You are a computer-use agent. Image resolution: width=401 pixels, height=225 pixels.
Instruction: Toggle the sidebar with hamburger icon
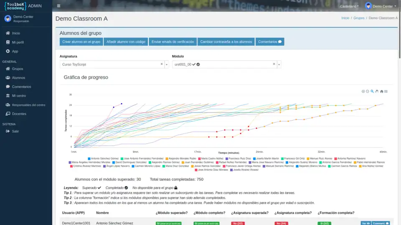tap(58, 6)
